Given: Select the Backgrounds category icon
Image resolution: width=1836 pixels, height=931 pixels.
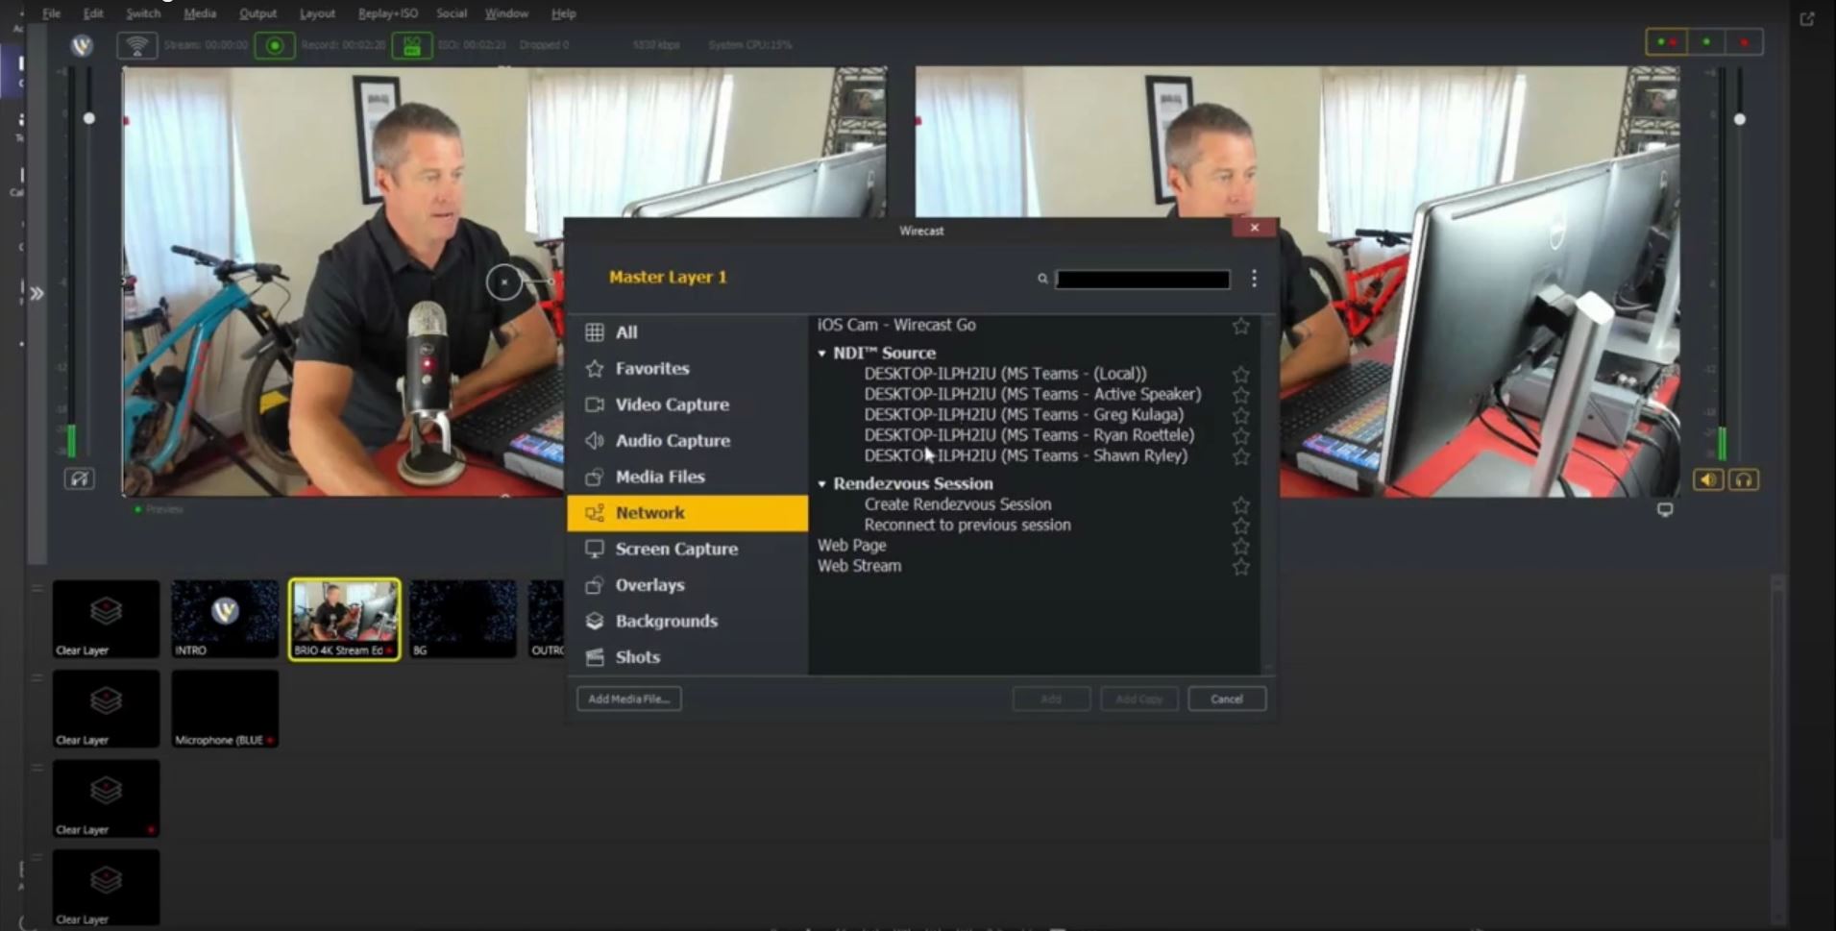Looking at the screenshot, I should point(596,621).
